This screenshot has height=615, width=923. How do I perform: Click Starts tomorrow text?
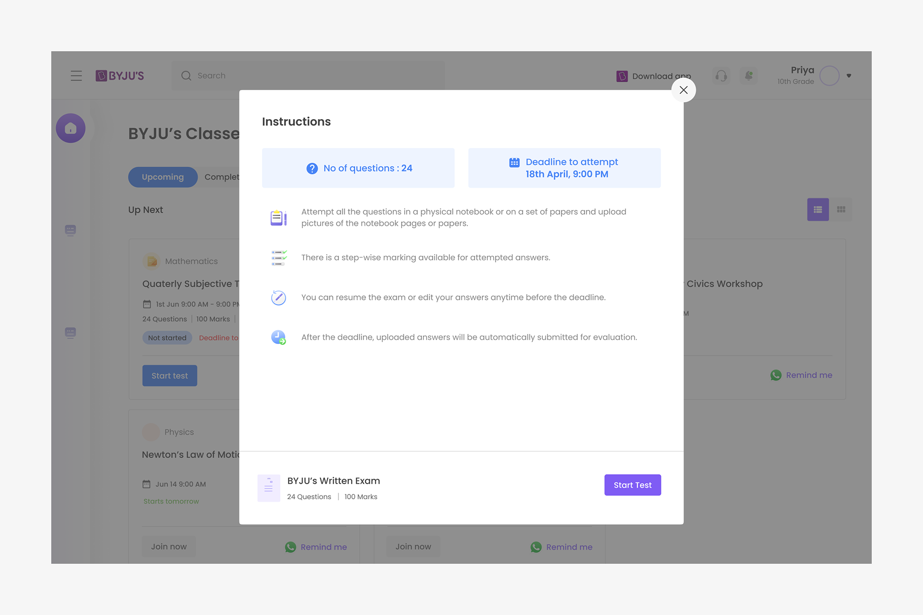coord(171,501)
